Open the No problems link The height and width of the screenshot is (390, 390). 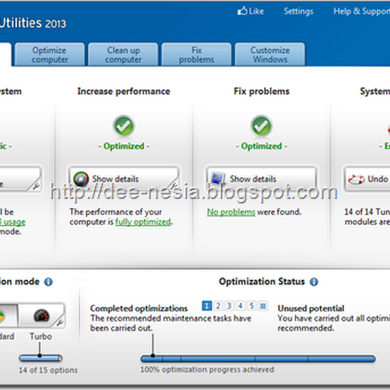tap(231, 212)
